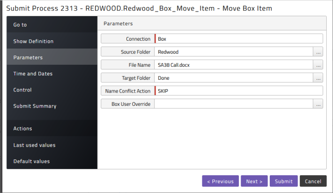
Task: Apply Default values action
Action: point(52,161)
